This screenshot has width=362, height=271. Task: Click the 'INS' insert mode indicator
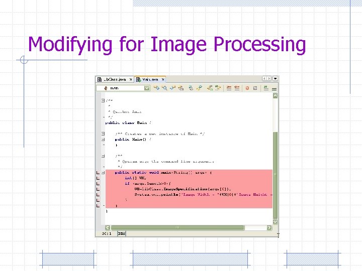tap(122, 234)
